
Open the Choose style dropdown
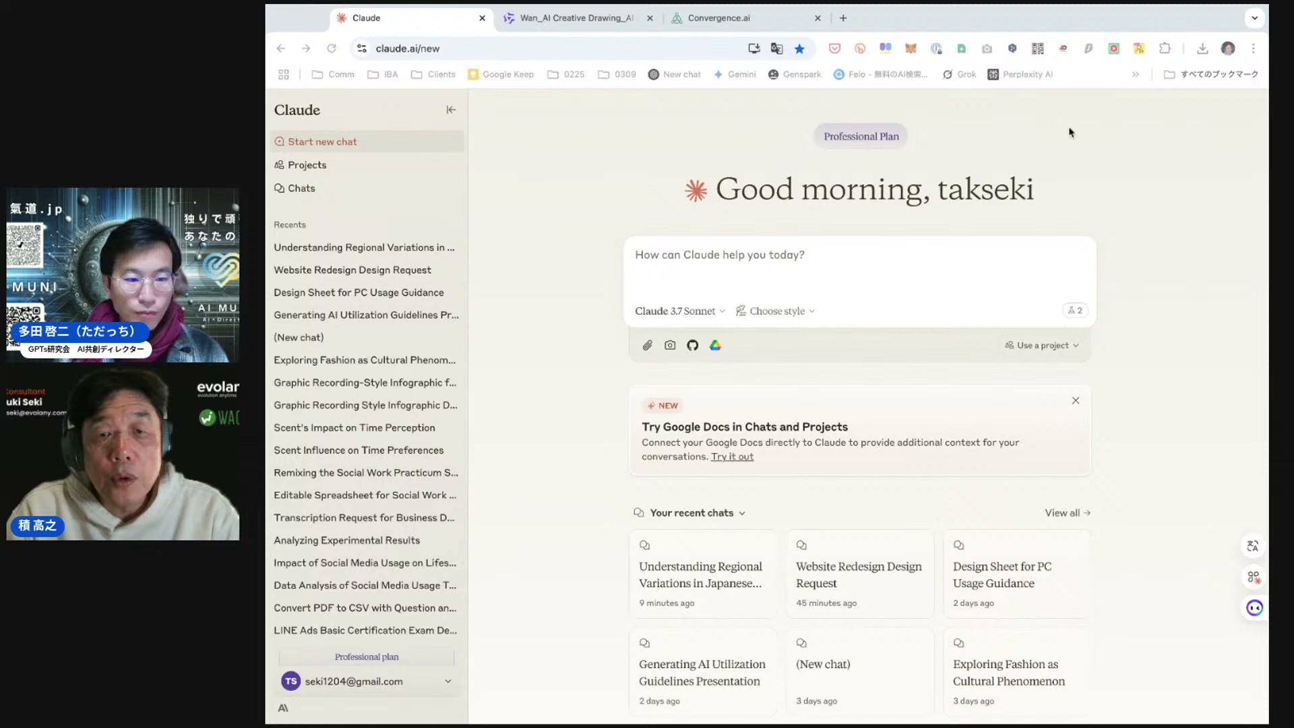point(775,311)
